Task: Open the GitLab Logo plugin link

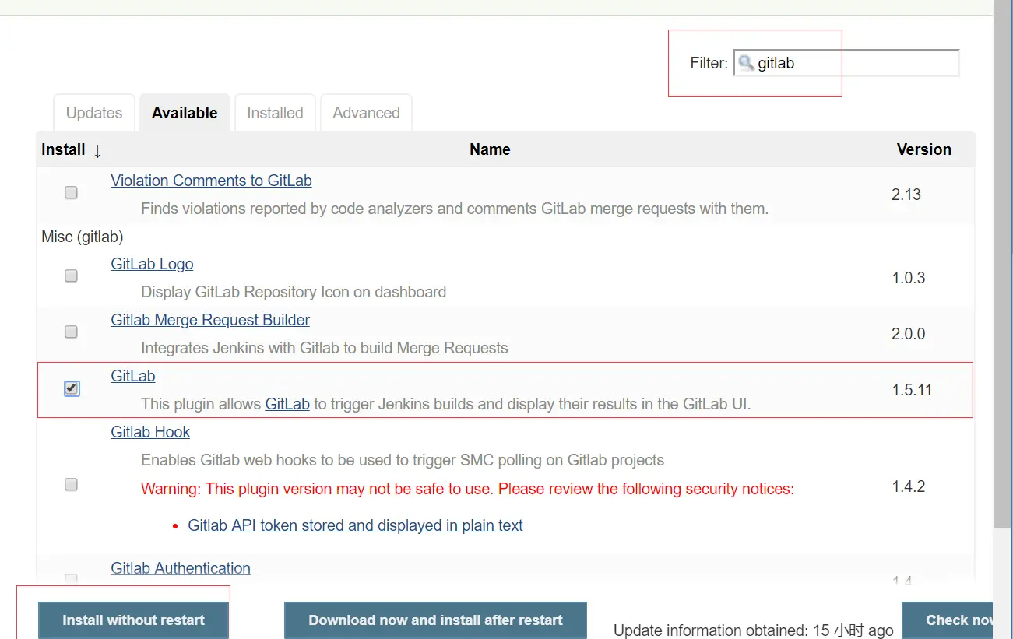Action: point(152,264)
